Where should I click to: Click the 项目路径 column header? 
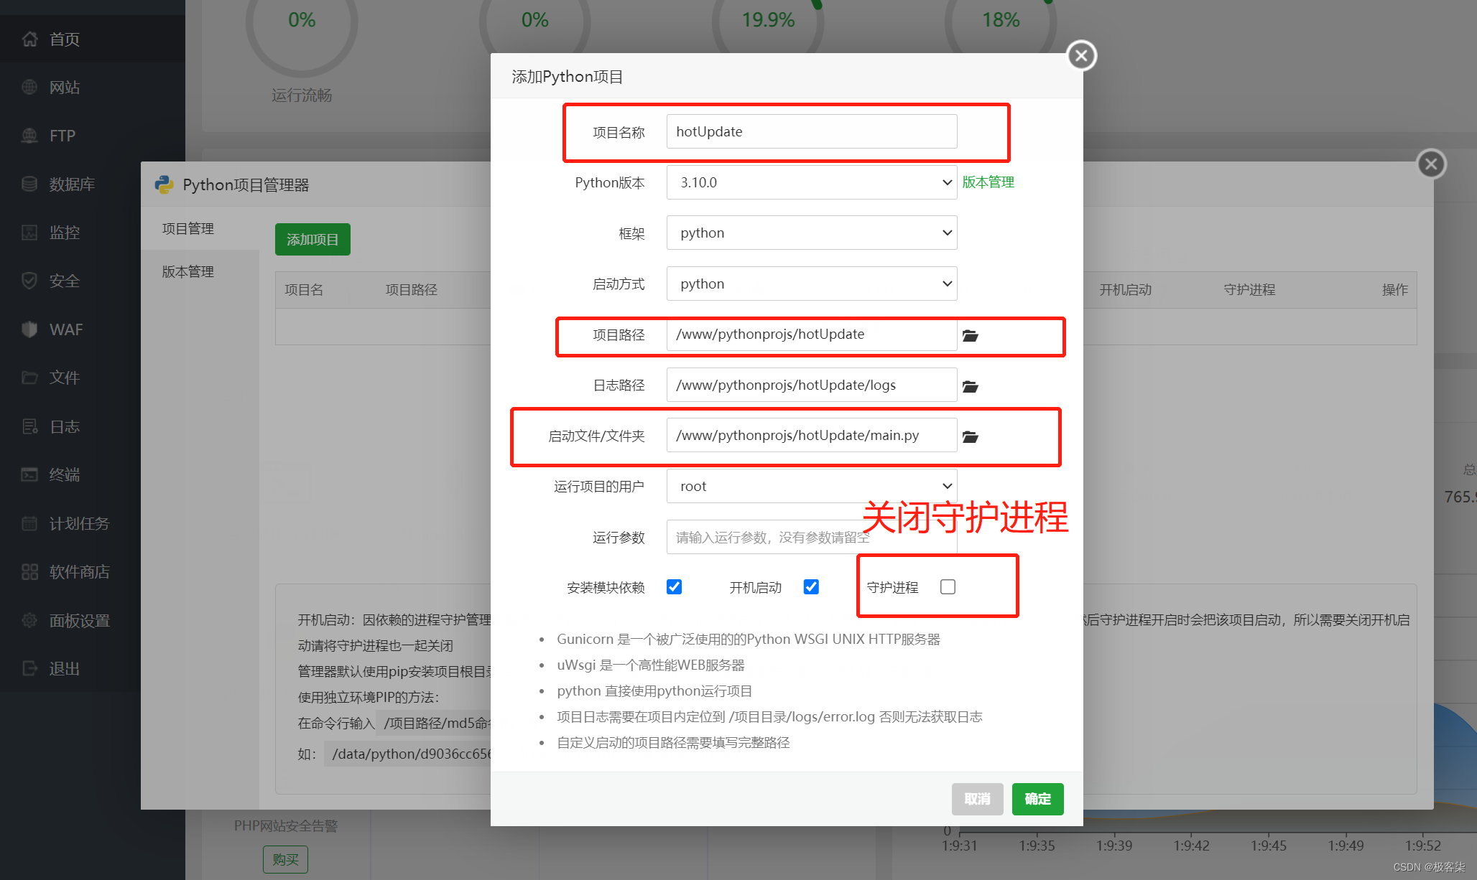tap(411, 289)
